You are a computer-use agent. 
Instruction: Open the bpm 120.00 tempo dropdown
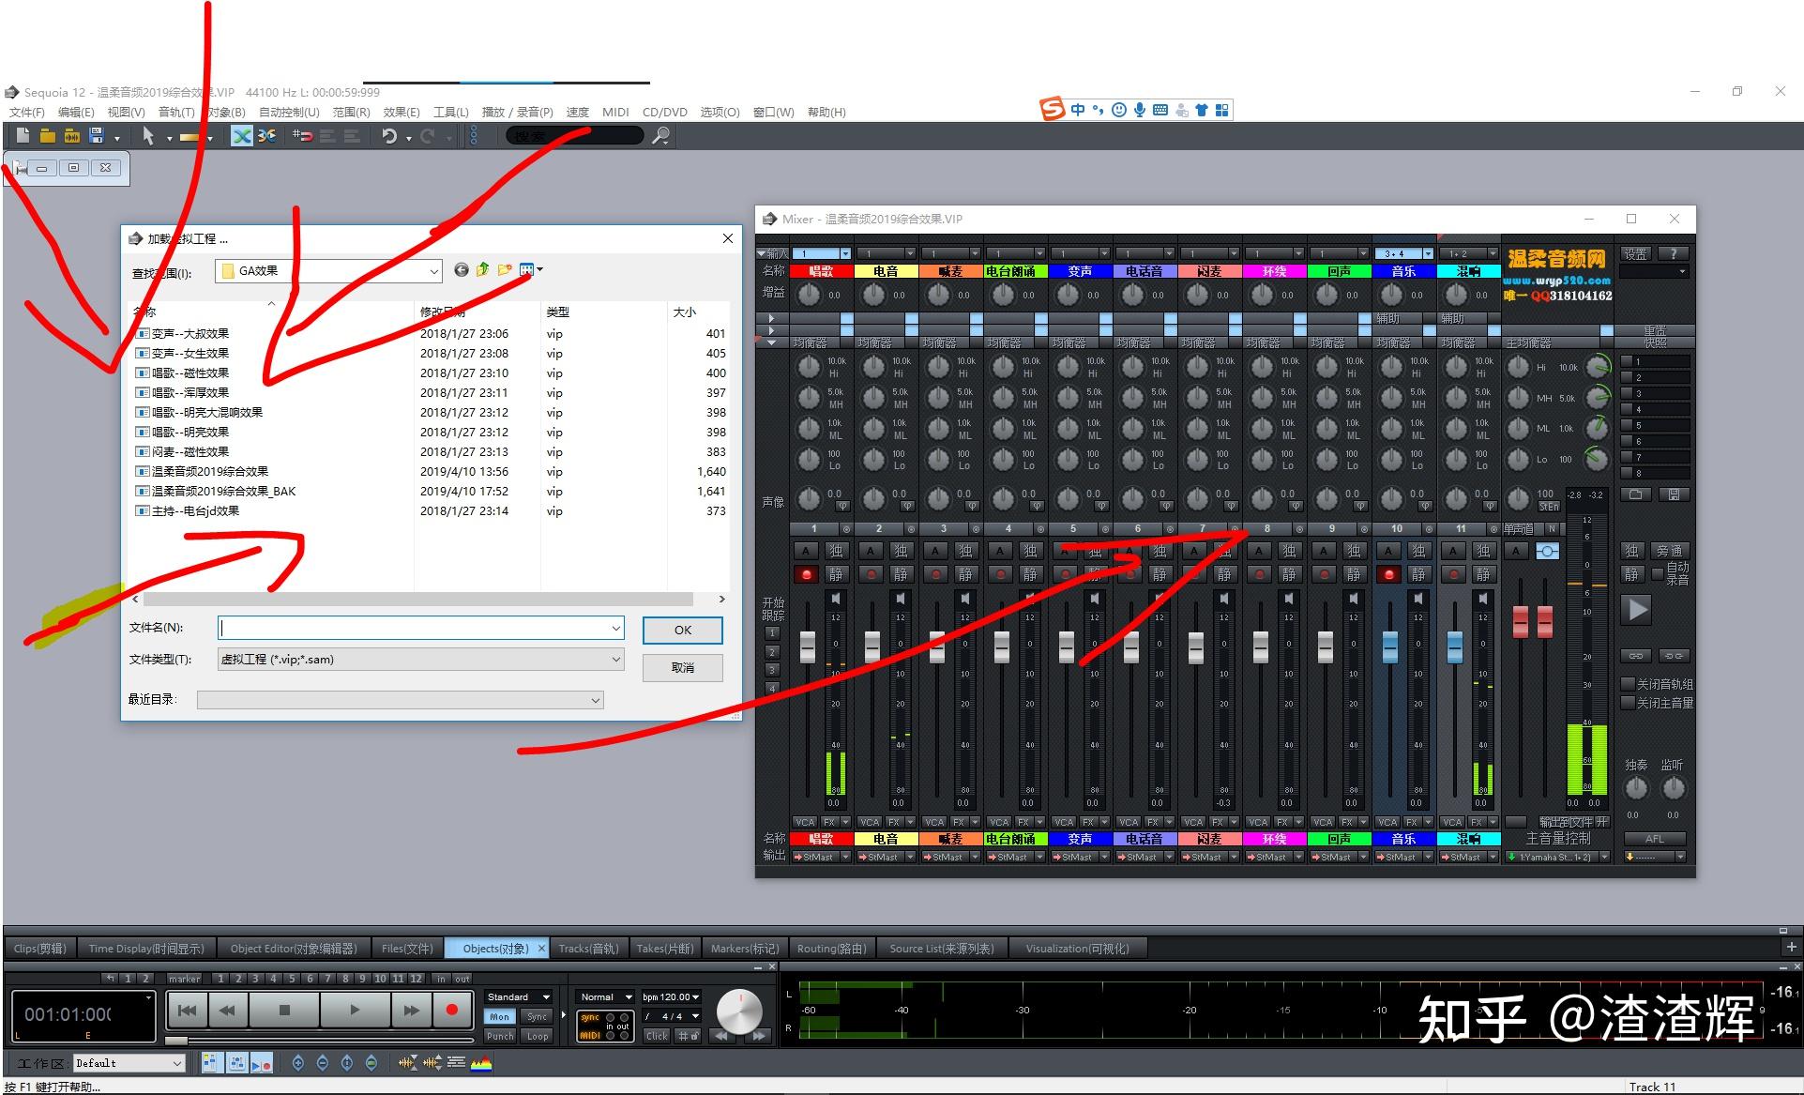[672, 997]
